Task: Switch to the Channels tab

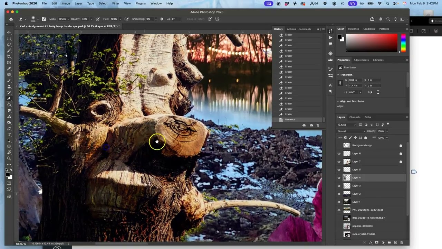Action: pos(355,117)
